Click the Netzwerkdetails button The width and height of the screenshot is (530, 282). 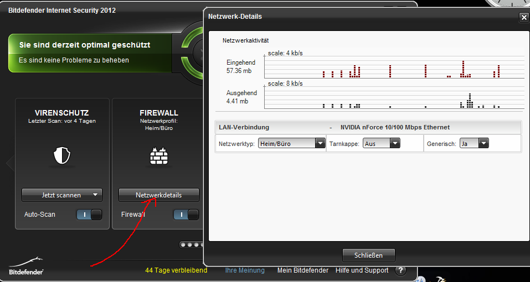(159, 195)
